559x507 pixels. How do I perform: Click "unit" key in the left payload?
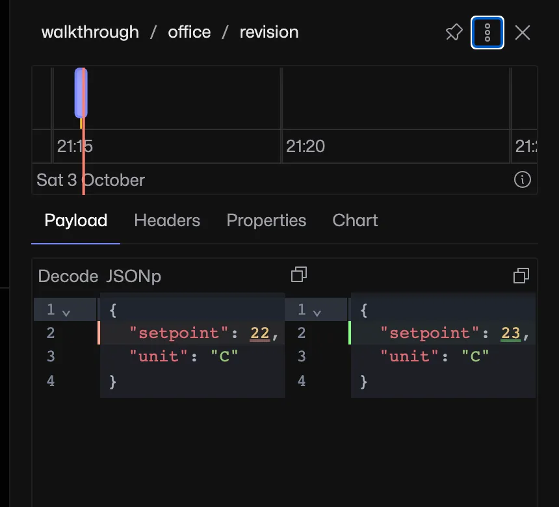(159, 356)
